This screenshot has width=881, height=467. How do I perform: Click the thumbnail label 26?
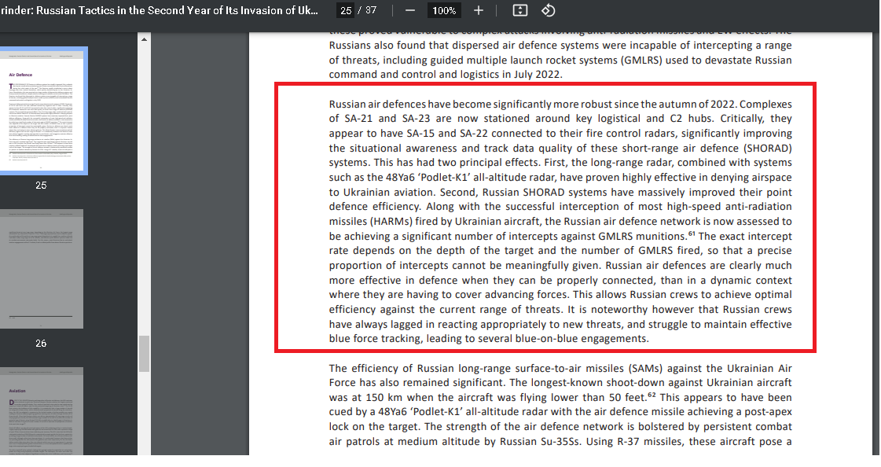point(41,344)
